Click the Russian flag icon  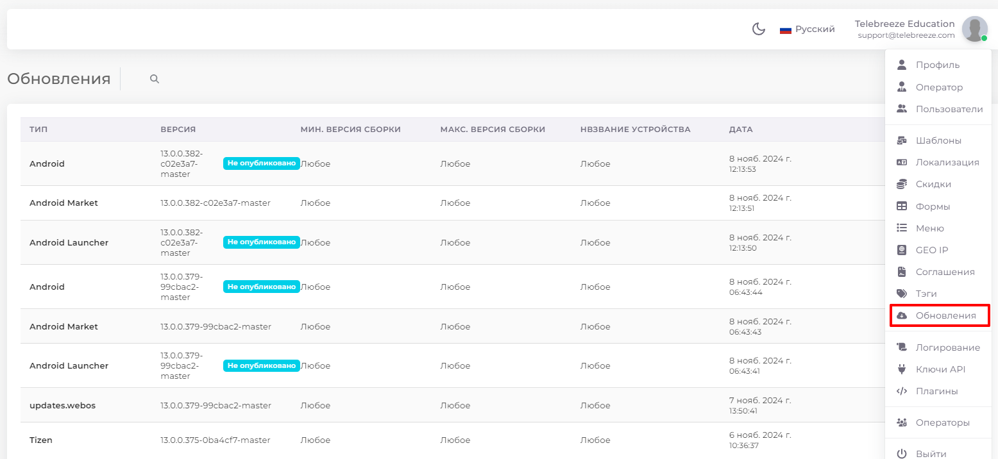[785, 29]
